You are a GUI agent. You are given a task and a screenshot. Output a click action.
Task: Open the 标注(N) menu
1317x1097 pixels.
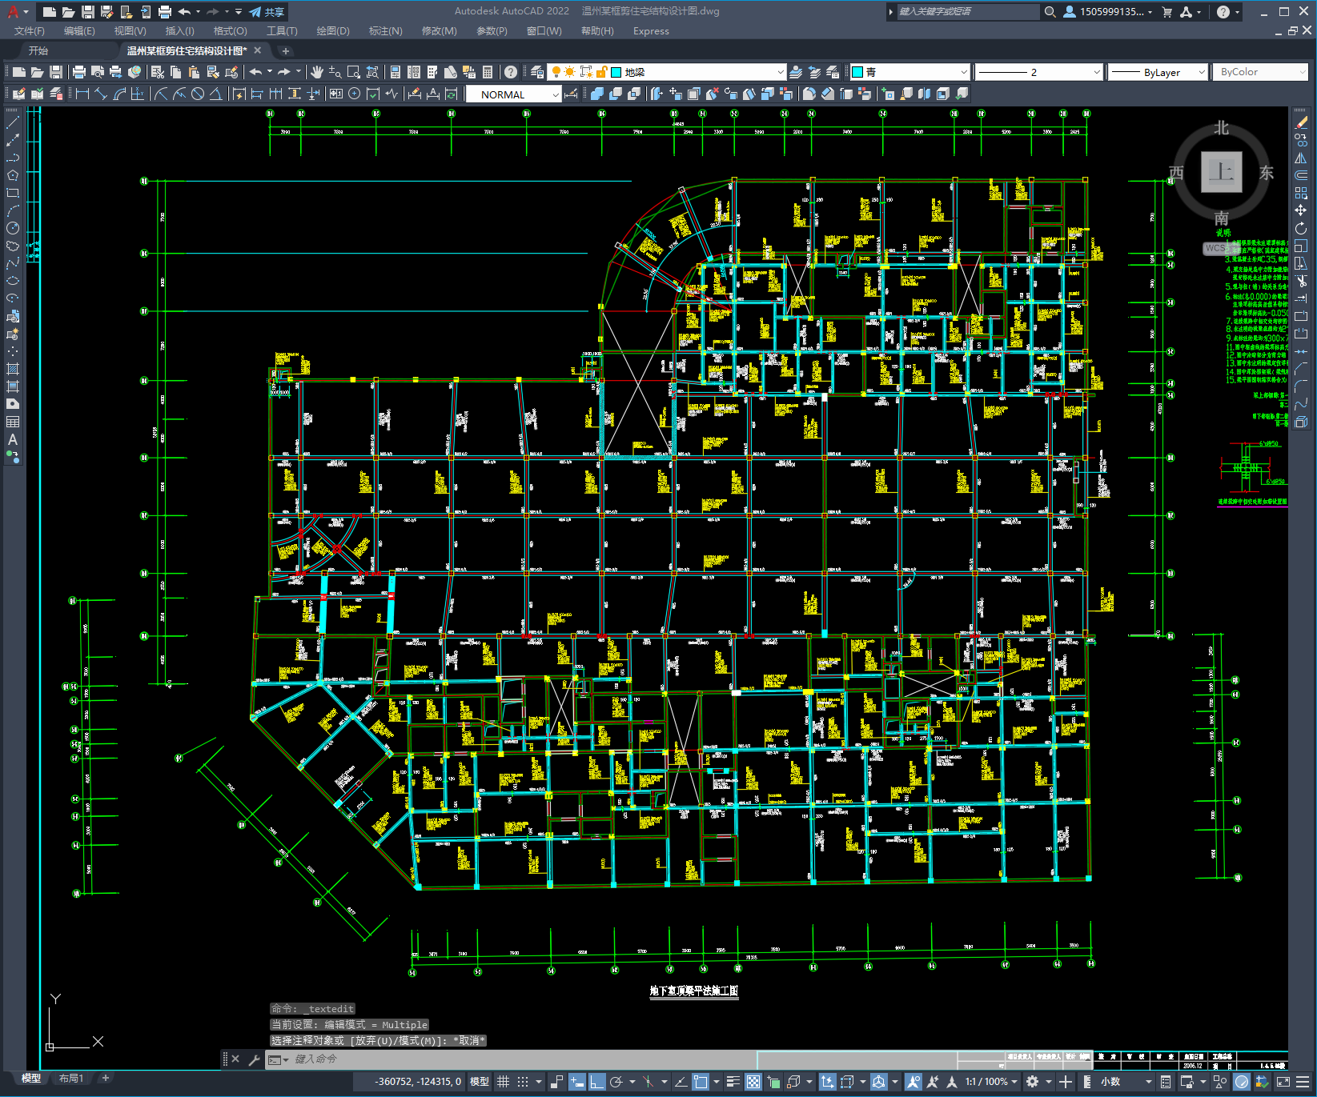pyautogui.click(x=385, y=31)
